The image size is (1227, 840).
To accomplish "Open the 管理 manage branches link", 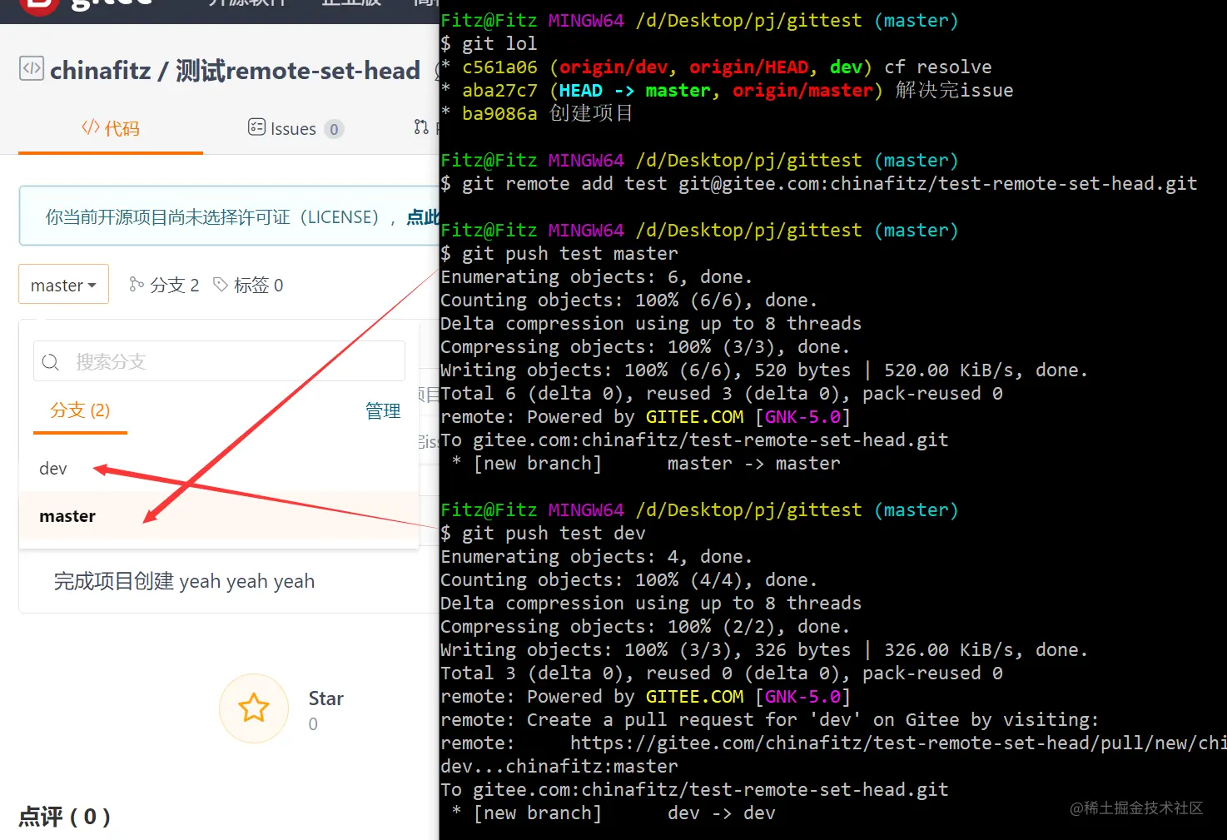I will tap(383, 410).
